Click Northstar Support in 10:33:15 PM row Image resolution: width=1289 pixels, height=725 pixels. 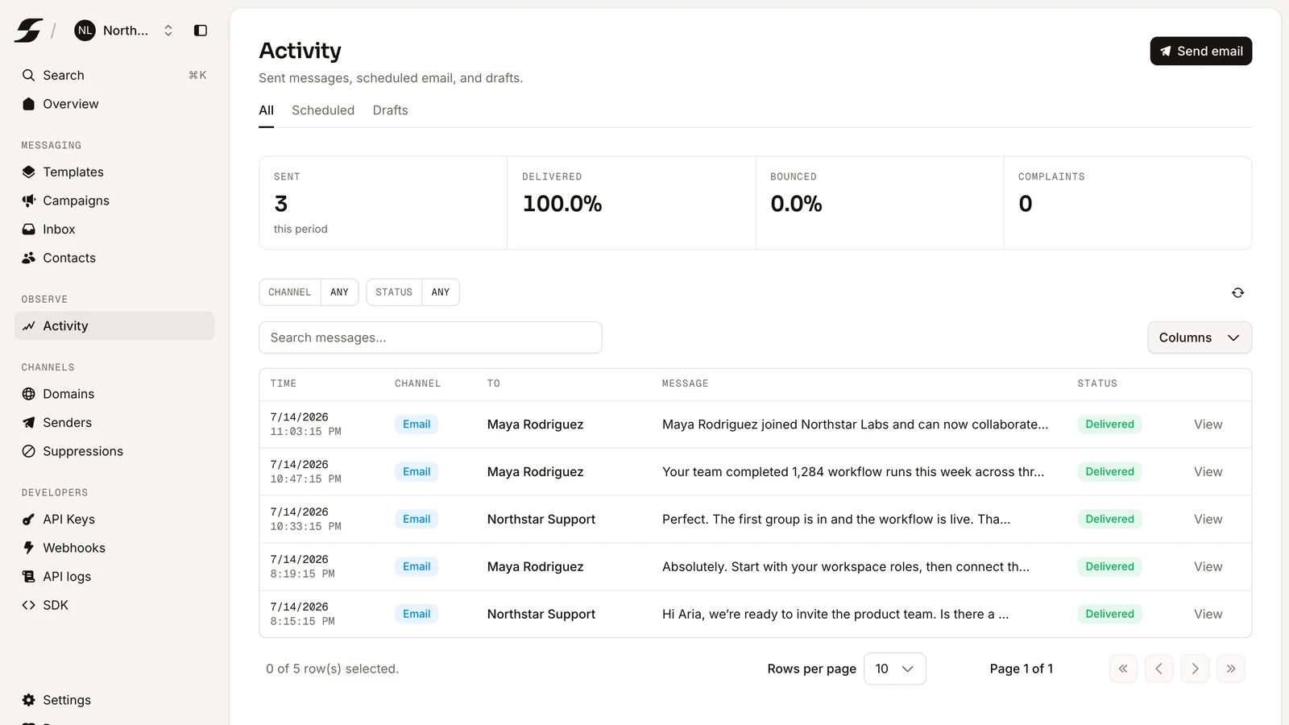(x=541, y=520)
